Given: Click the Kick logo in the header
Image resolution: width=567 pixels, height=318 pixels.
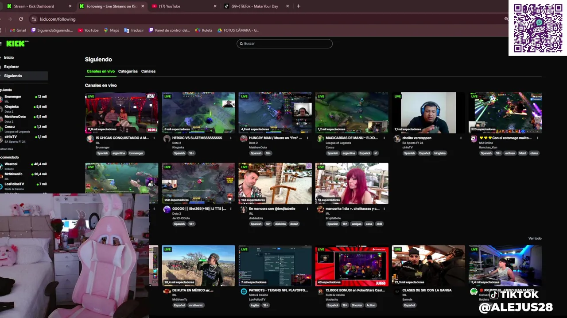Looking at the screenshot, I should coord(17,43).
